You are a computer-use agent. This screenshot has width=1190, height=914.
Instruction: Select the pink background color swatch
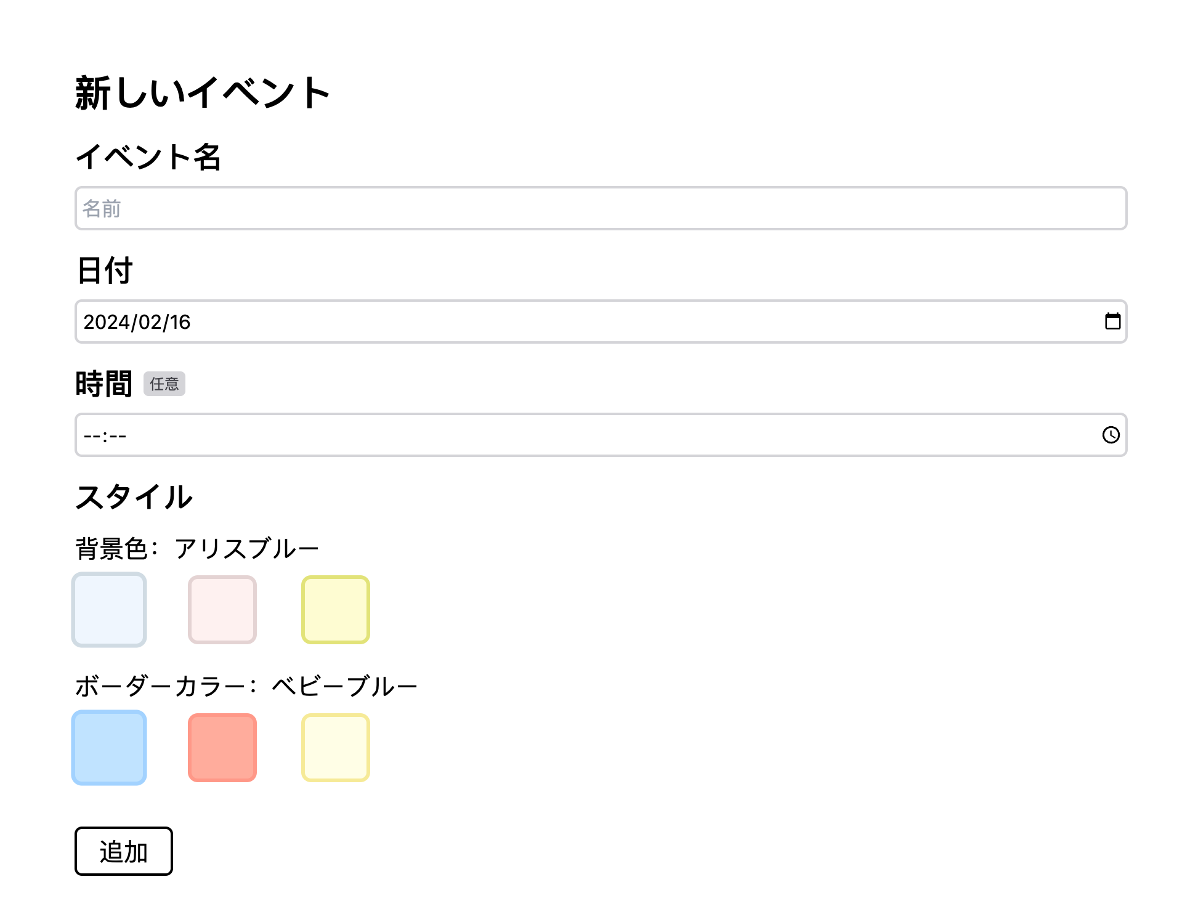click(222, 610)
